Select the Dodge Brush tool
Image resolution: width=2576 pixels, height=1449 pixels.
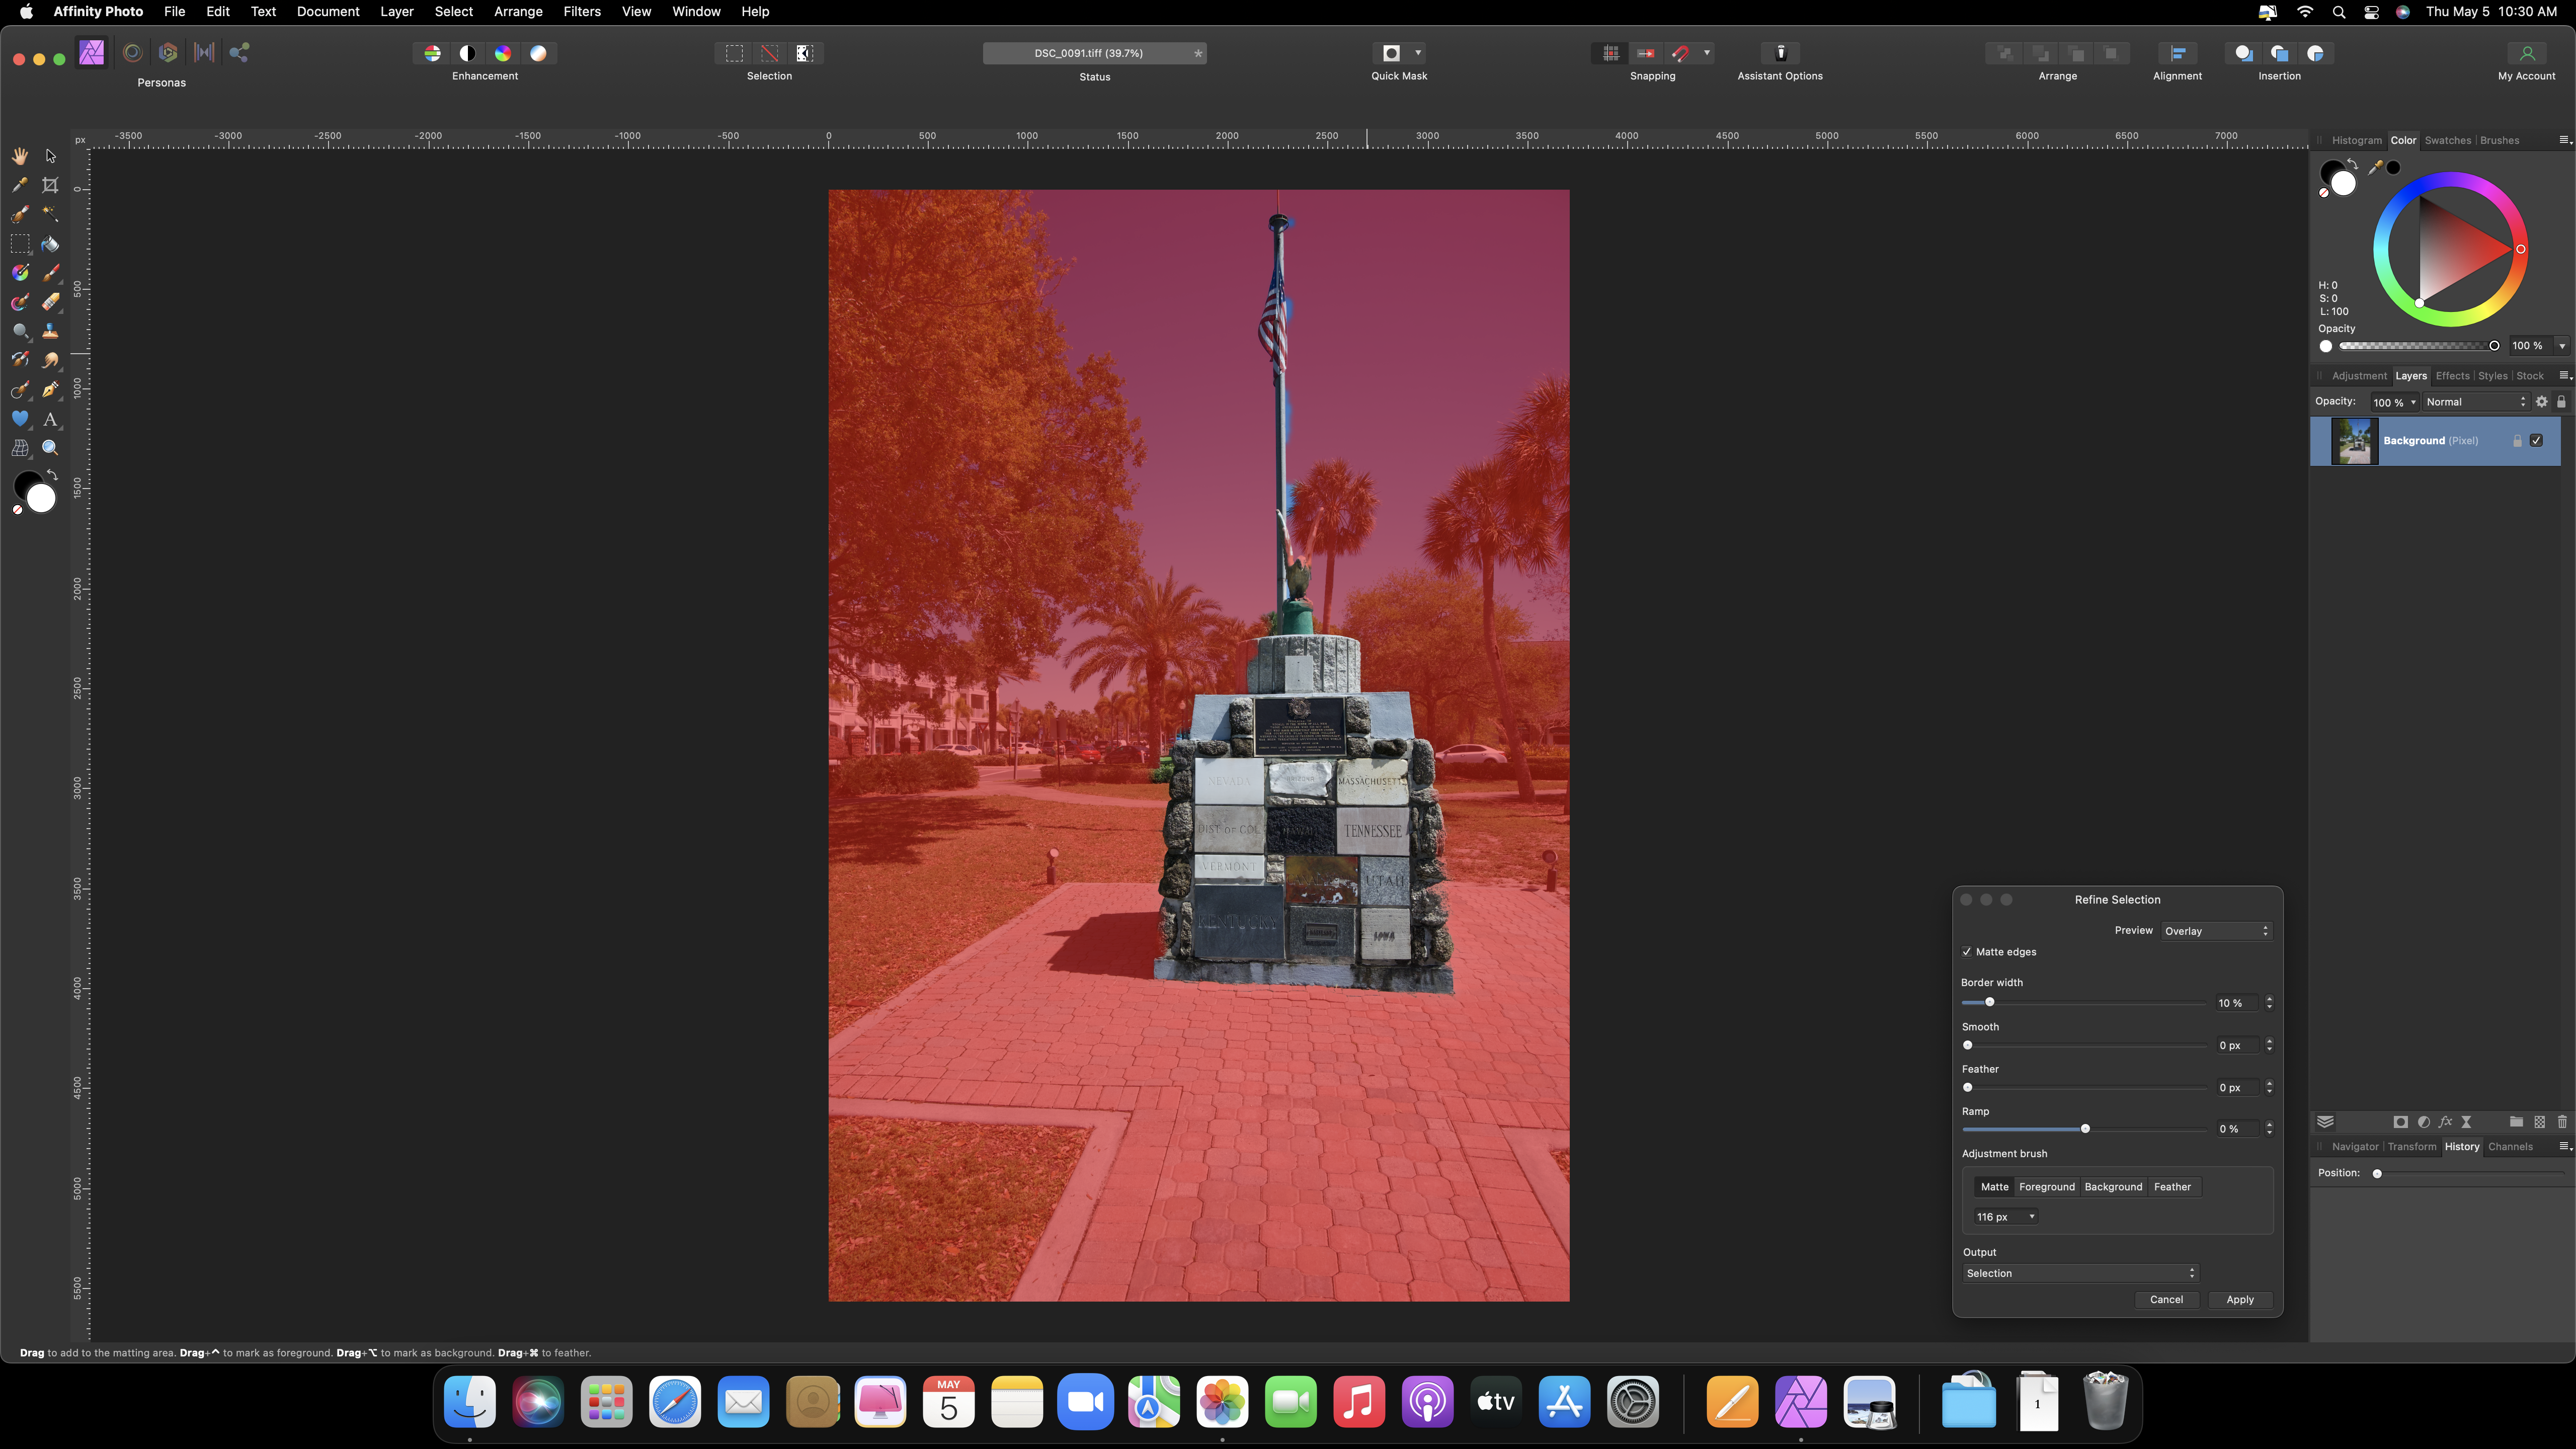[20, 331]
